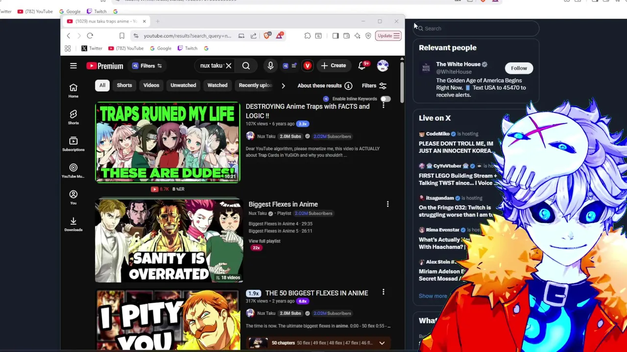Show more filter chips with arrow
The width and height of the screenshot is (627, 352).
tap(283, 86)
